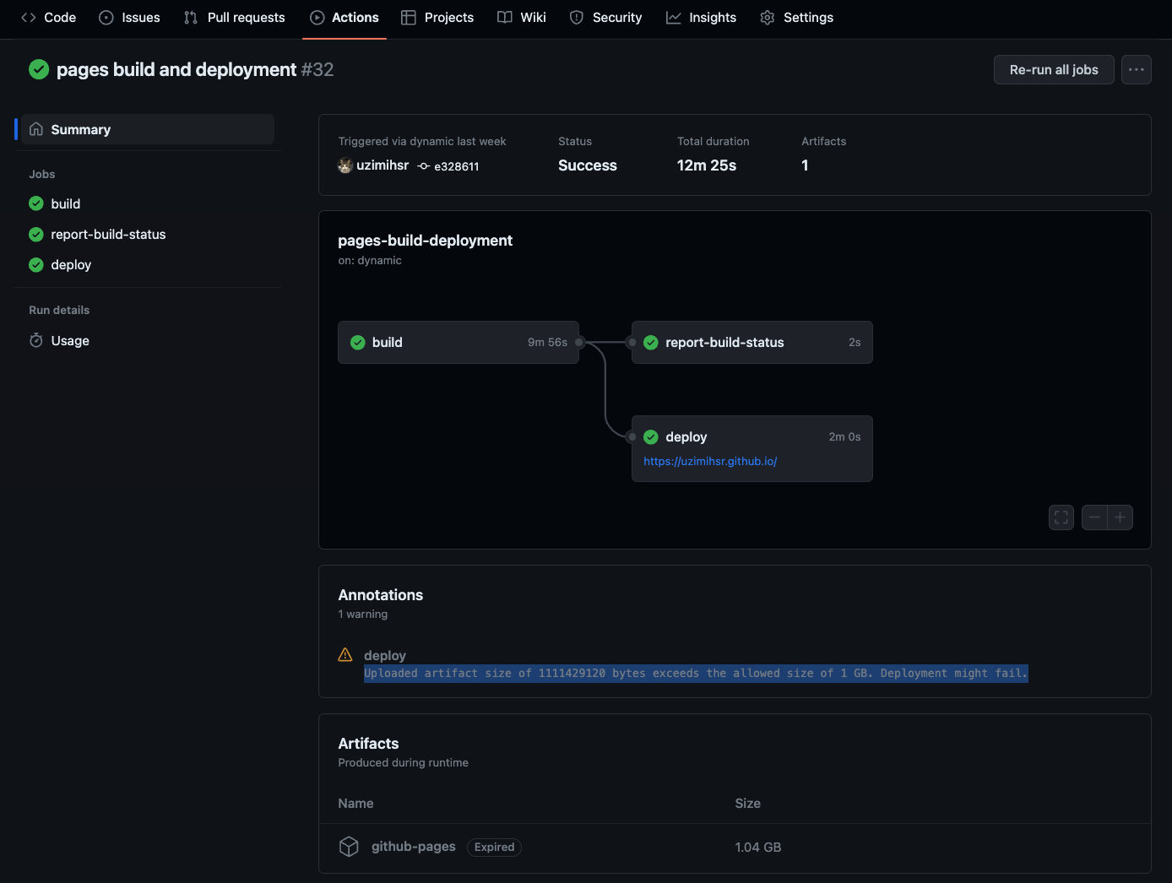The width and height of the screenshot is (1172, 883).
Task: Open the three-dot workflow options menu
Action: pyautogui.click(x=1137, y=70)
